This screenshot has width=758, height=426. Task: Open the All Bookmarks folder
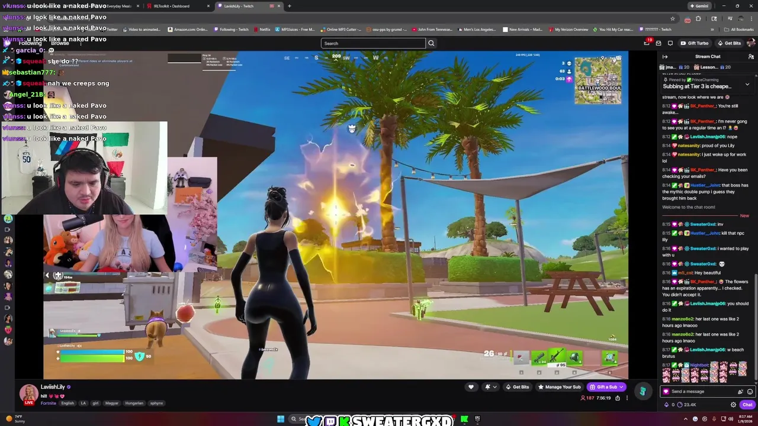click(x=739, y=29)
